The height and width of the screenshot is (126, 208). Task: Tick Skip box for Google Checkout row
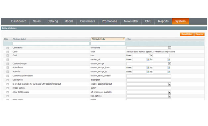pos(8,84)
